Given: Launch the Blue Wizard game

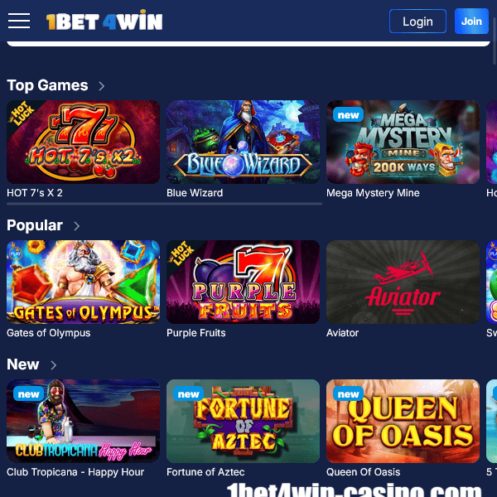Looking at the screenshot, I should click(x=243, y=142).
